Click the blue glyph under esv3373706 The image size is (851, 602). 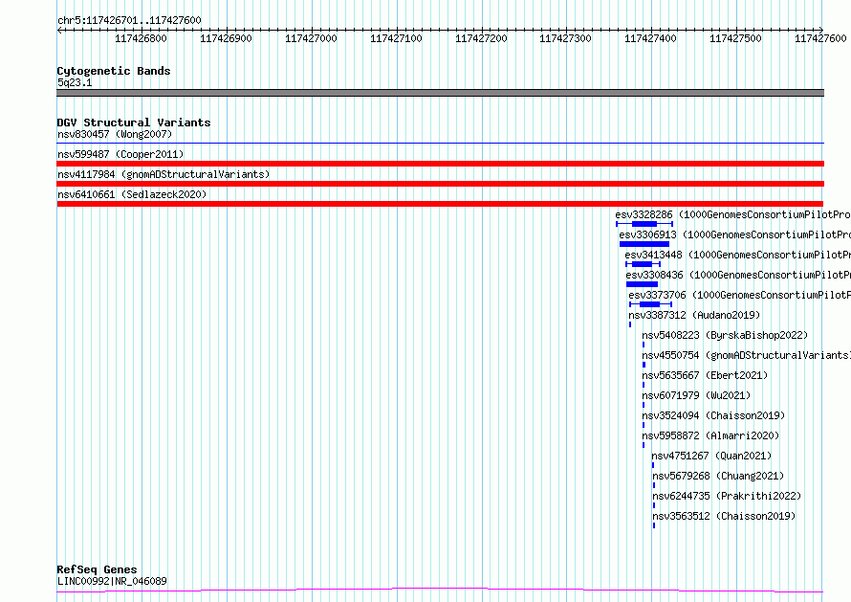coord(651,304)
